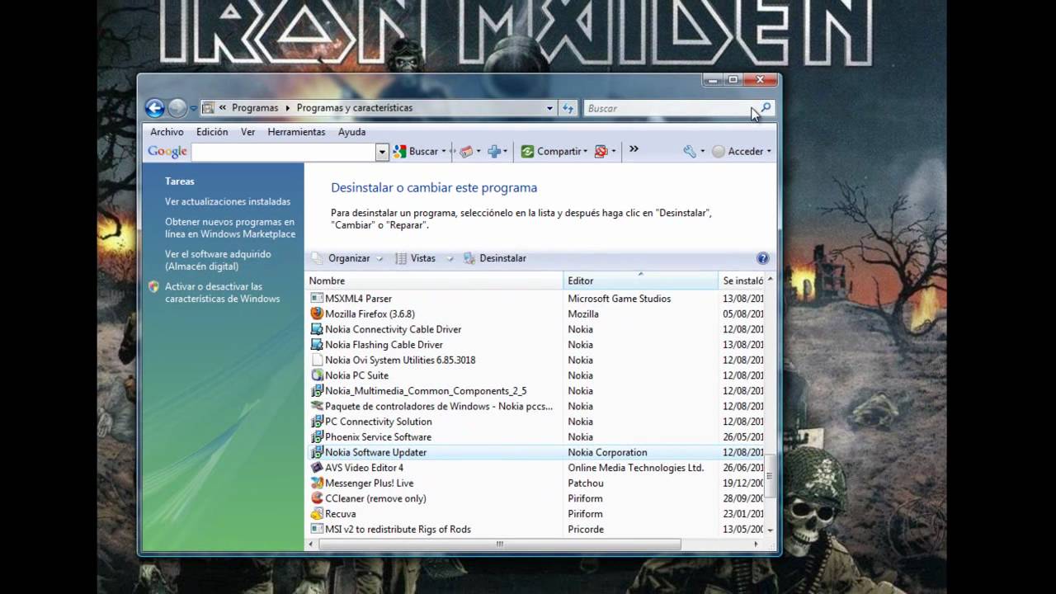
Task: Select MSI v2 Rigs of Rods icon
Action: tap(317, 529)
